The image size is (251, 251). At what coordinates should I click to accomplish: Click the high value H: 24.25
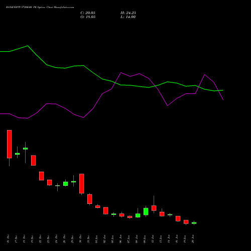pyautogui.click(x=128, y=13)
